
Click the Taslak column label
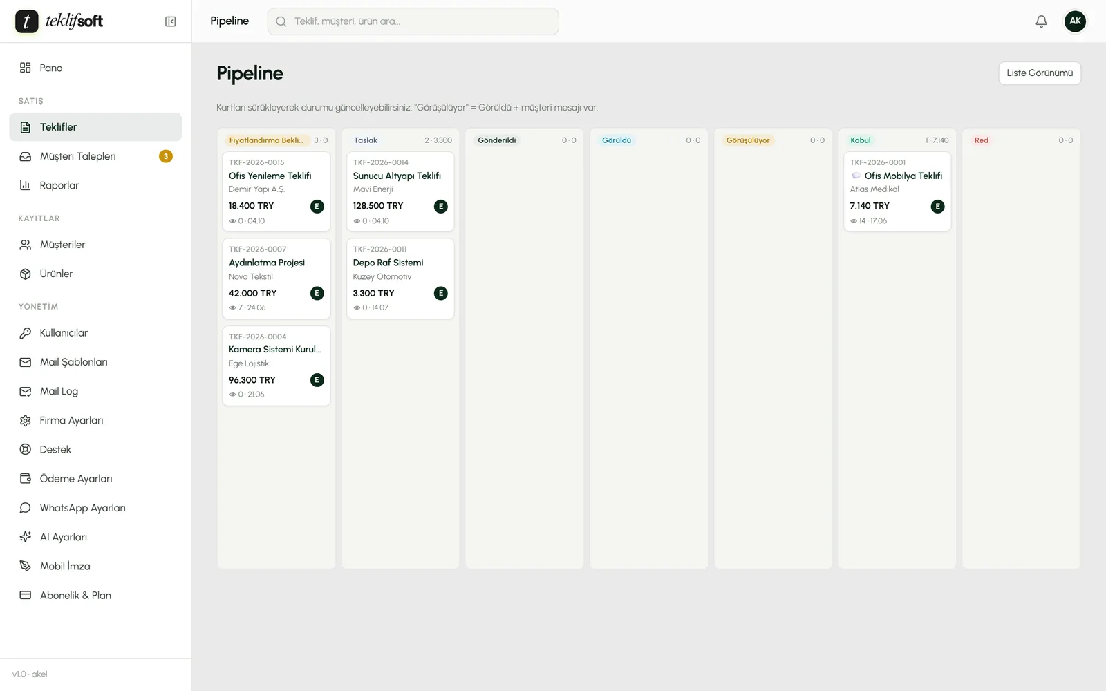pyautogui.click(x=366, y=140)
